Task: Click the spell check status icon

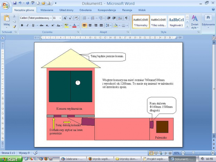Action: click(36, 153)
